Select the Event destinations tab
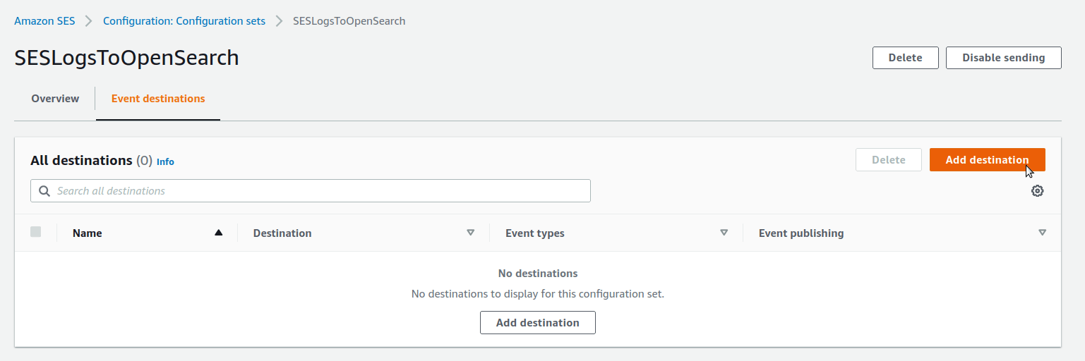This screenshot has width=1085, height=361. [x=158, y=99]
